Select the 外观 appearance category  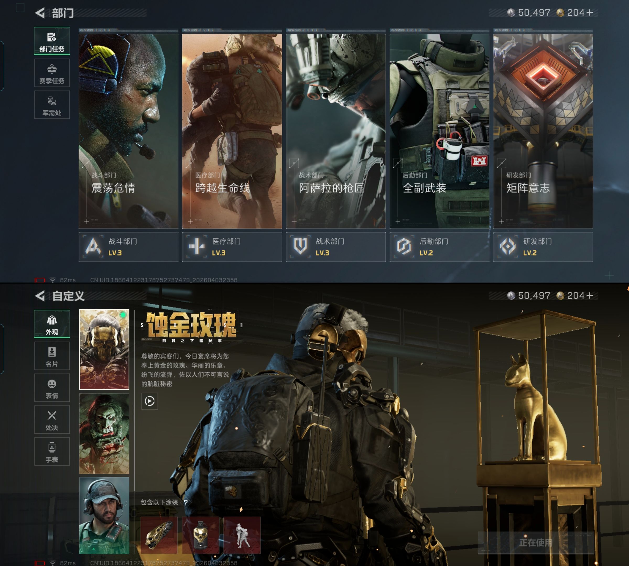click(x=52, y=324)
